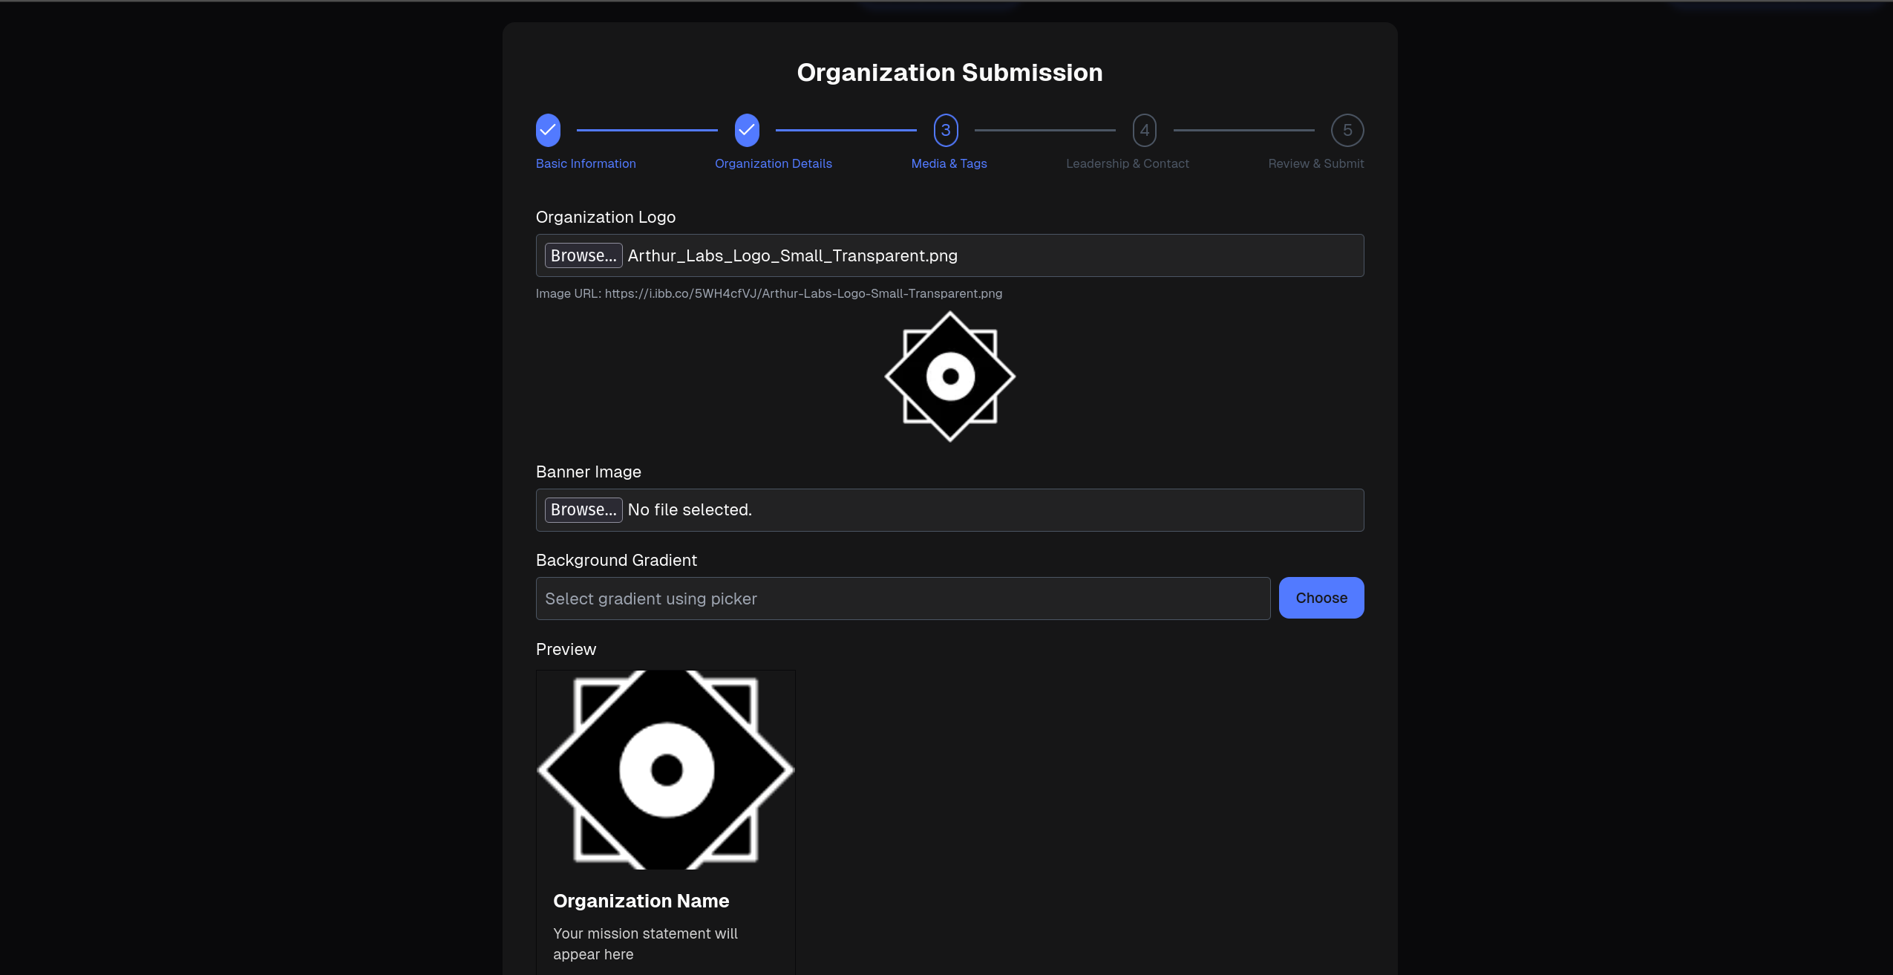Click the 'No file selected.' banner text
This screenshot has width=1893, height=975.
tap(690, 510)
